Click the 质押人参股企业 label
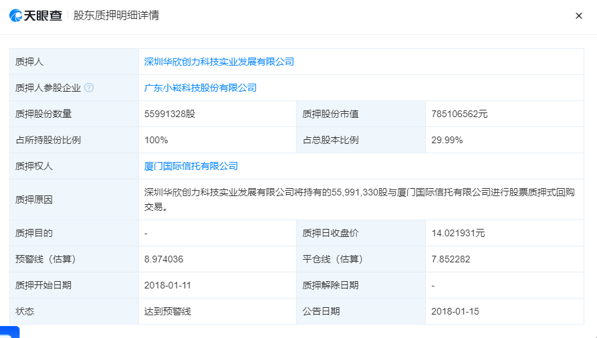Viewport: 597px width, 338px height. tap(48, 88)
